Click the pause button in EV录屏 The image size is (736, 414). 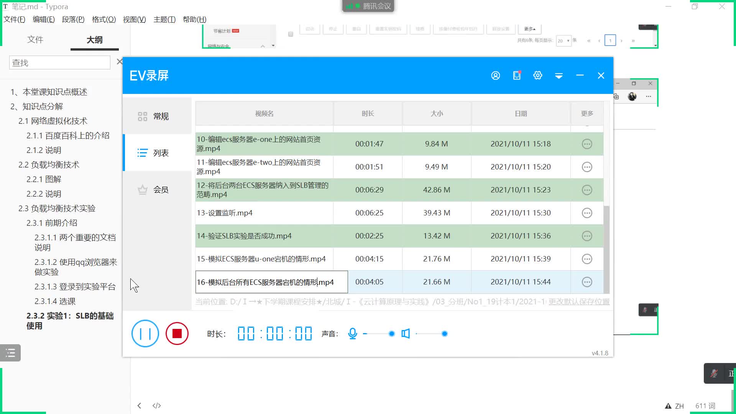click(145, 333)
